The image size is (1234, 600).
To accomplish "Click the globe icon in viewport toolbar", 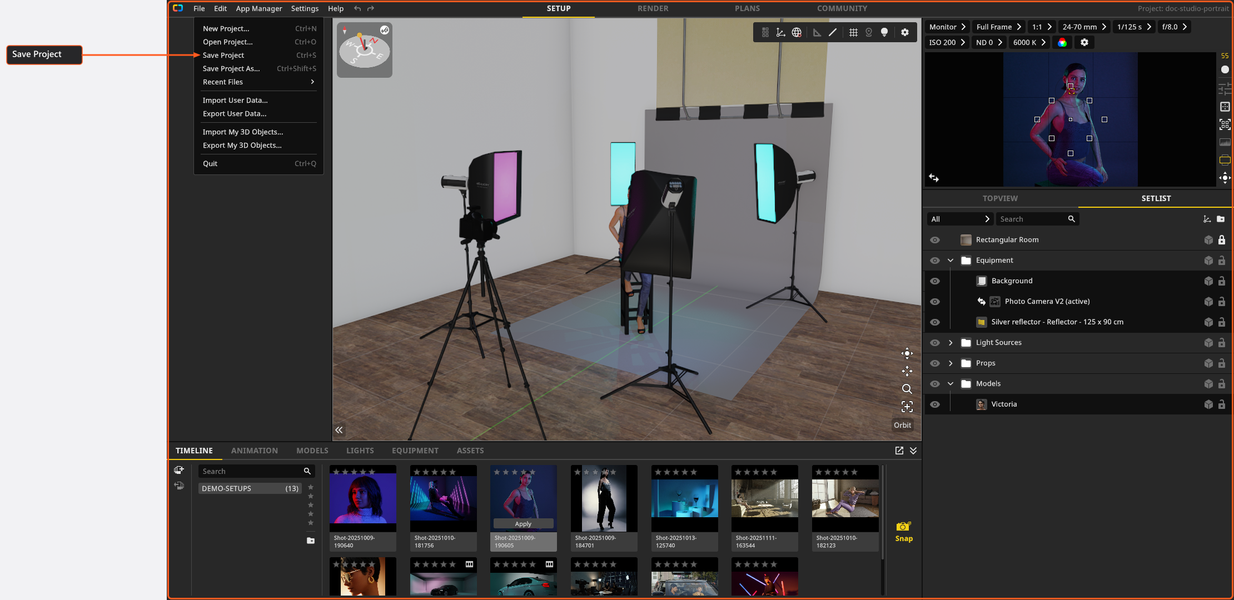I will click(x=797, y=32).
